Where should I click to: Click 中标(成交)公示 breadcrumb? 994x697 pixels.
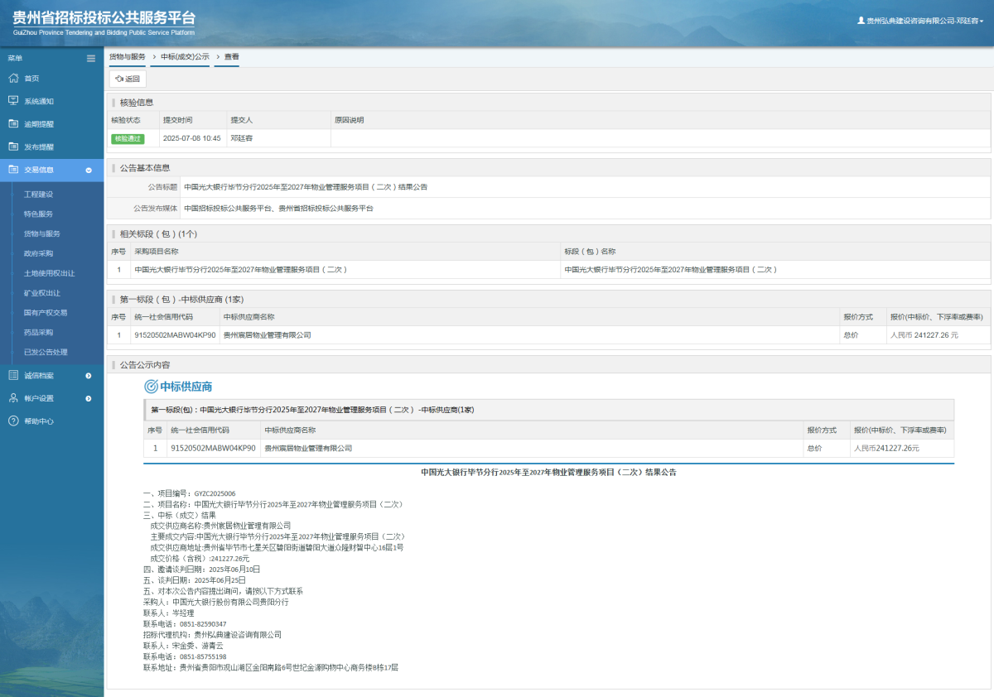[x=185, y=56]
